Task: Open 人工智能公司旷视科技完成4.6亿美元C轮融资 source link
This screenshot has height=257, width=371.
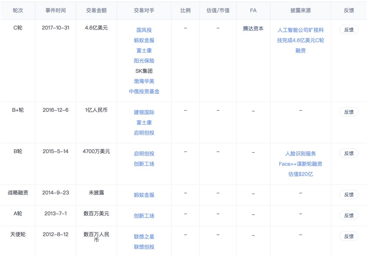Action: tap(301, 40)
